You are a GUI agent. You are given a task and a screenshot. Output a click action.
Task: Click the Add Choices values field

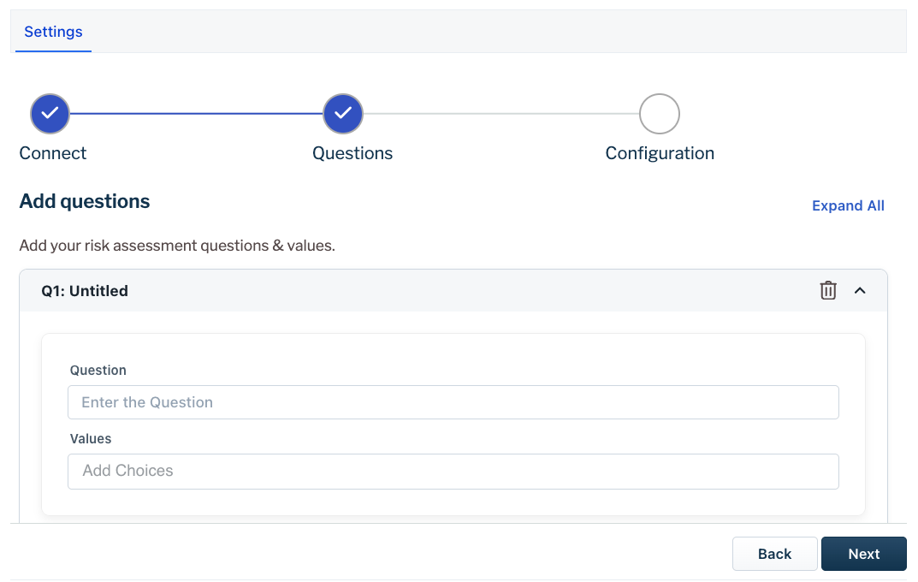(x=453, y=471)
